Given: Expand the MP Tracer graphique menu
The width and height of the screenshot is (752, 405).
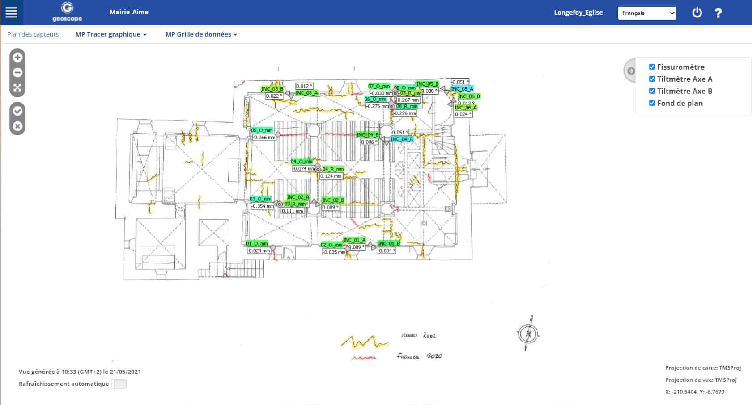Looking at the screenshot, I should [x=111, y=34].
